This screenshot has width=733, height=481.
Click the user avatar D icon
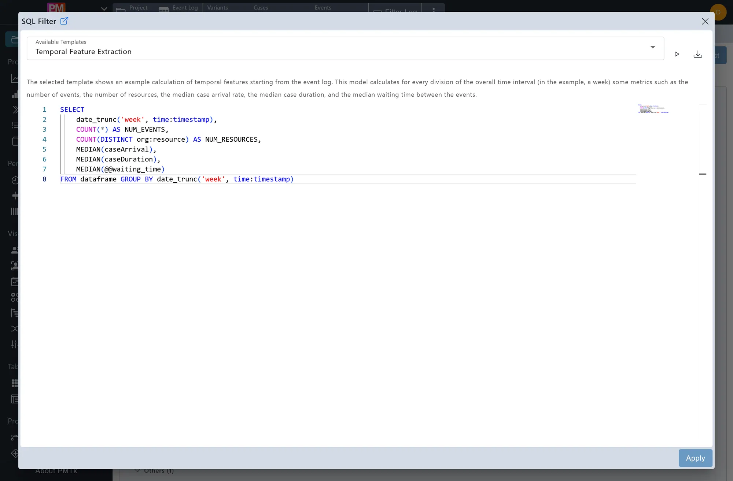coord(718,12)
